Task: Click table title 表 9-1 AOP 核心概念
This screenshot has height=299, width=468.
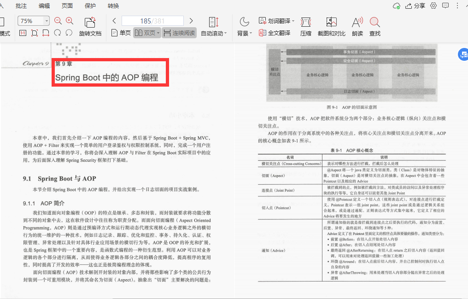Action: click(x=351, y=150)
